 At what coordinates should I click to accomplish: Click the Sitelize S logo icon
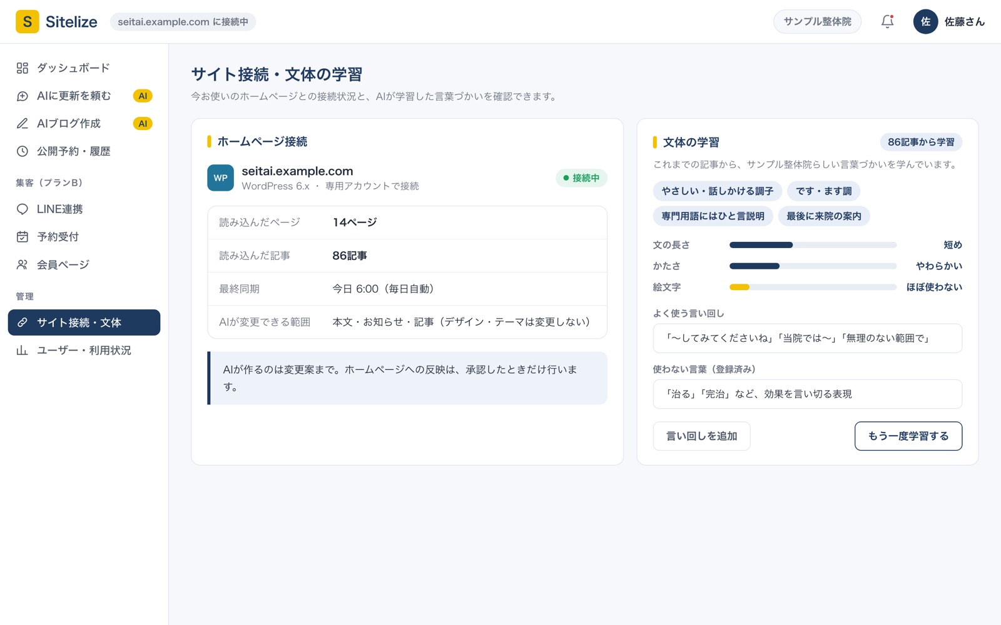[27, 22]
